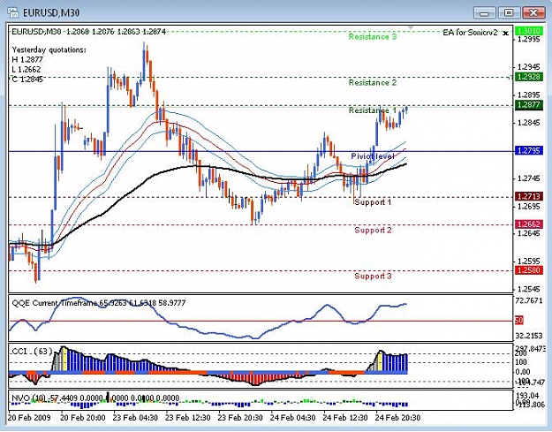This screenshot has width=552, height=432.
Task: Click the 23 Feb 12:30 time label
Action: click(187, 418)
